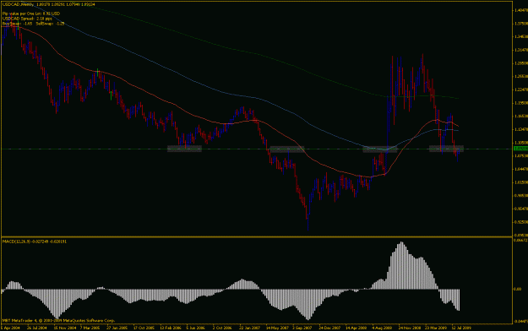528x331 pixels.
Task: Click the 26 Jul 2004 date label
Action: (x=36, y=328)
